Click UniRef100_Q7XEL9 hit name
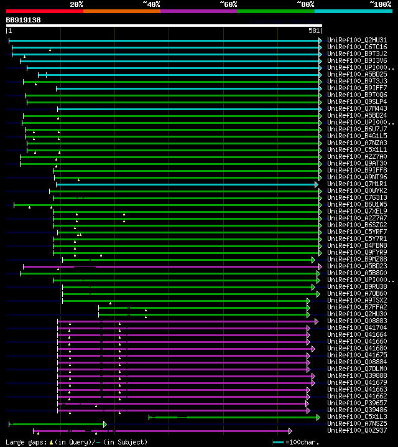Image resolution: width=398 pixels, height=447 pixels. coord(357,211)
